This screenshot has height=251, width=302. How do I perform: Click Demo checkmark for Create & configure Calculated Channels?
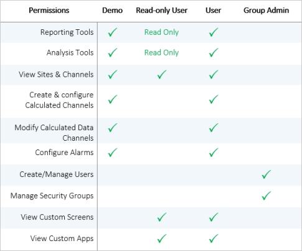point(113,99)
